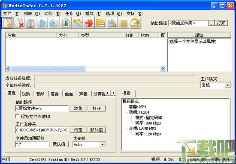Click the orange Pause toolbar icon
Viewport: 236px width, 164px height.
point(124,23)
